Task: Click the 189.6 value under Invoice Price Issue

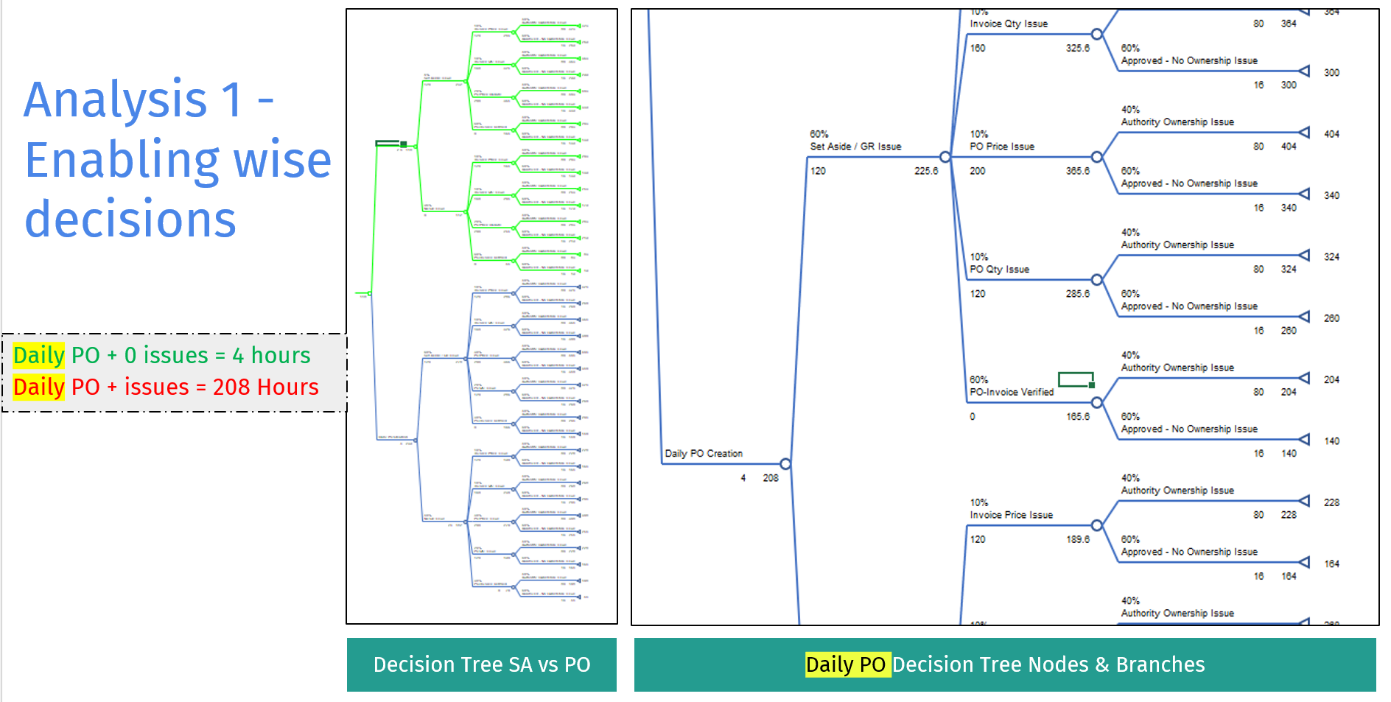Action: click(x=1077, y=539)
